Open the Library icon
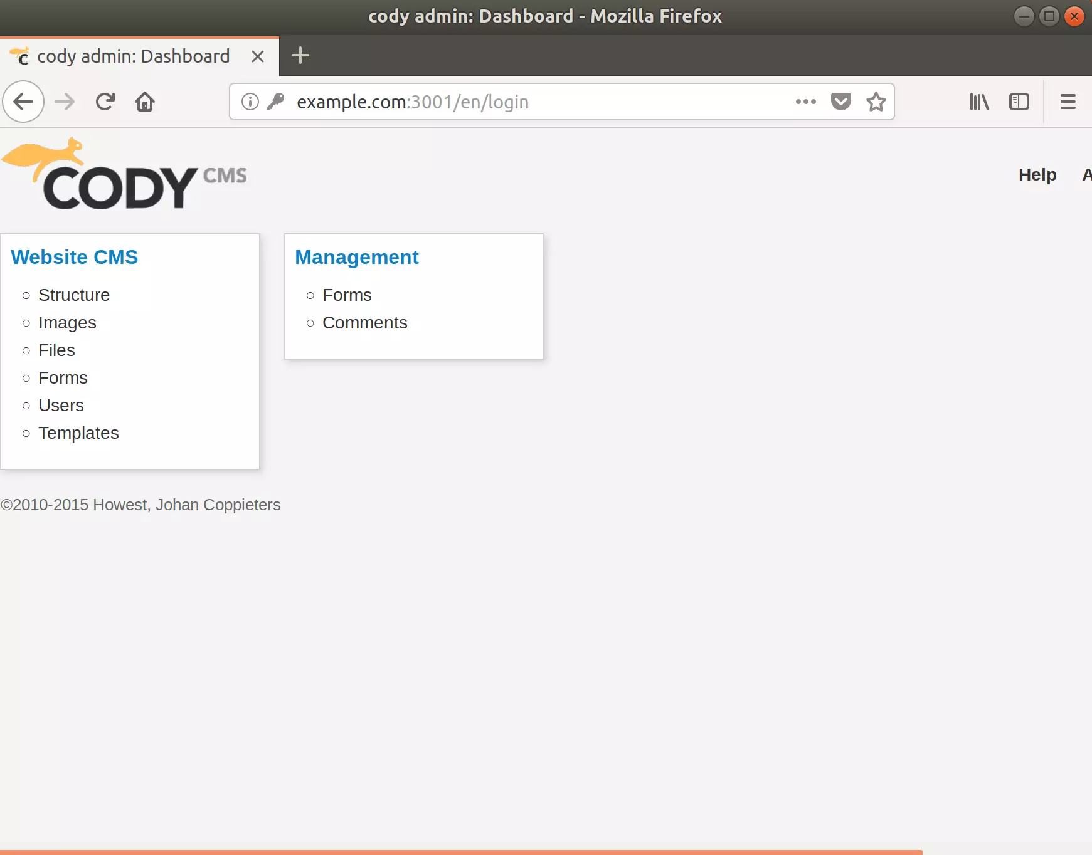The width and height of the screenshot is (1092, 855). [x=979, y=102]
